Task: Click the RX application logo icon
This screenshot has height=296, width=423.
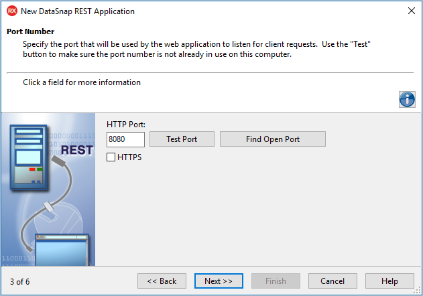Action: point(12,11)
